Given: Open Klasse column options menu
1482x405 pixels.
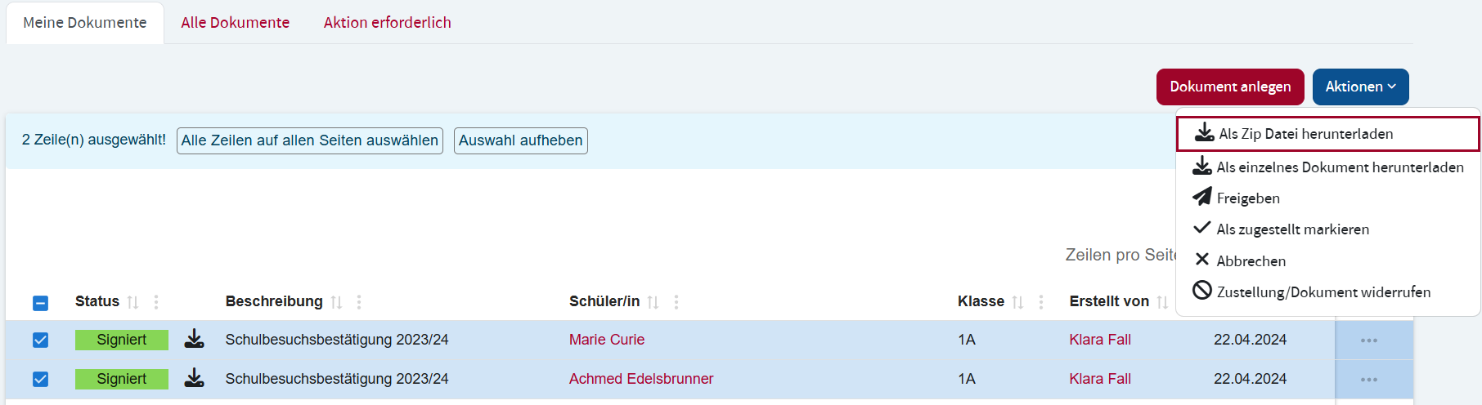Looking at the screenshot, I should pyautogui.click(x=1040, y=302).
